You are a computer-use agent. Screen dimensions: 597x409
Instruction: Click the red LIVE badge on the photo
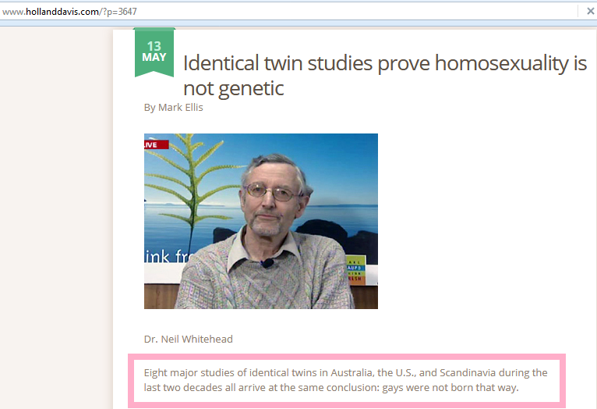[x=156, y=145]
